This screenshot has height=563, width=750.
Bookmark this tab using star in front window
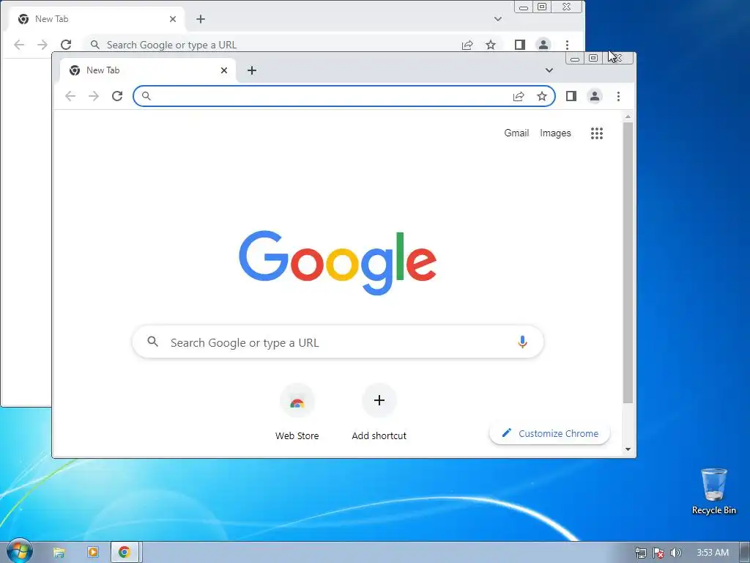click(x=542, y=96)
